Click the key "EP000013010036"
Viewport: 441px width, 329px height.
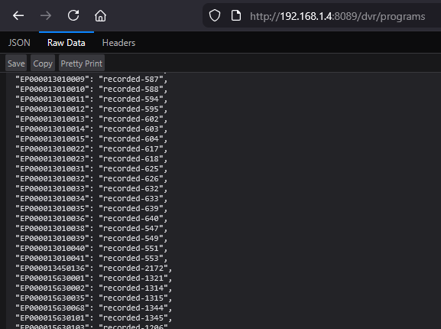coord(52,218)
